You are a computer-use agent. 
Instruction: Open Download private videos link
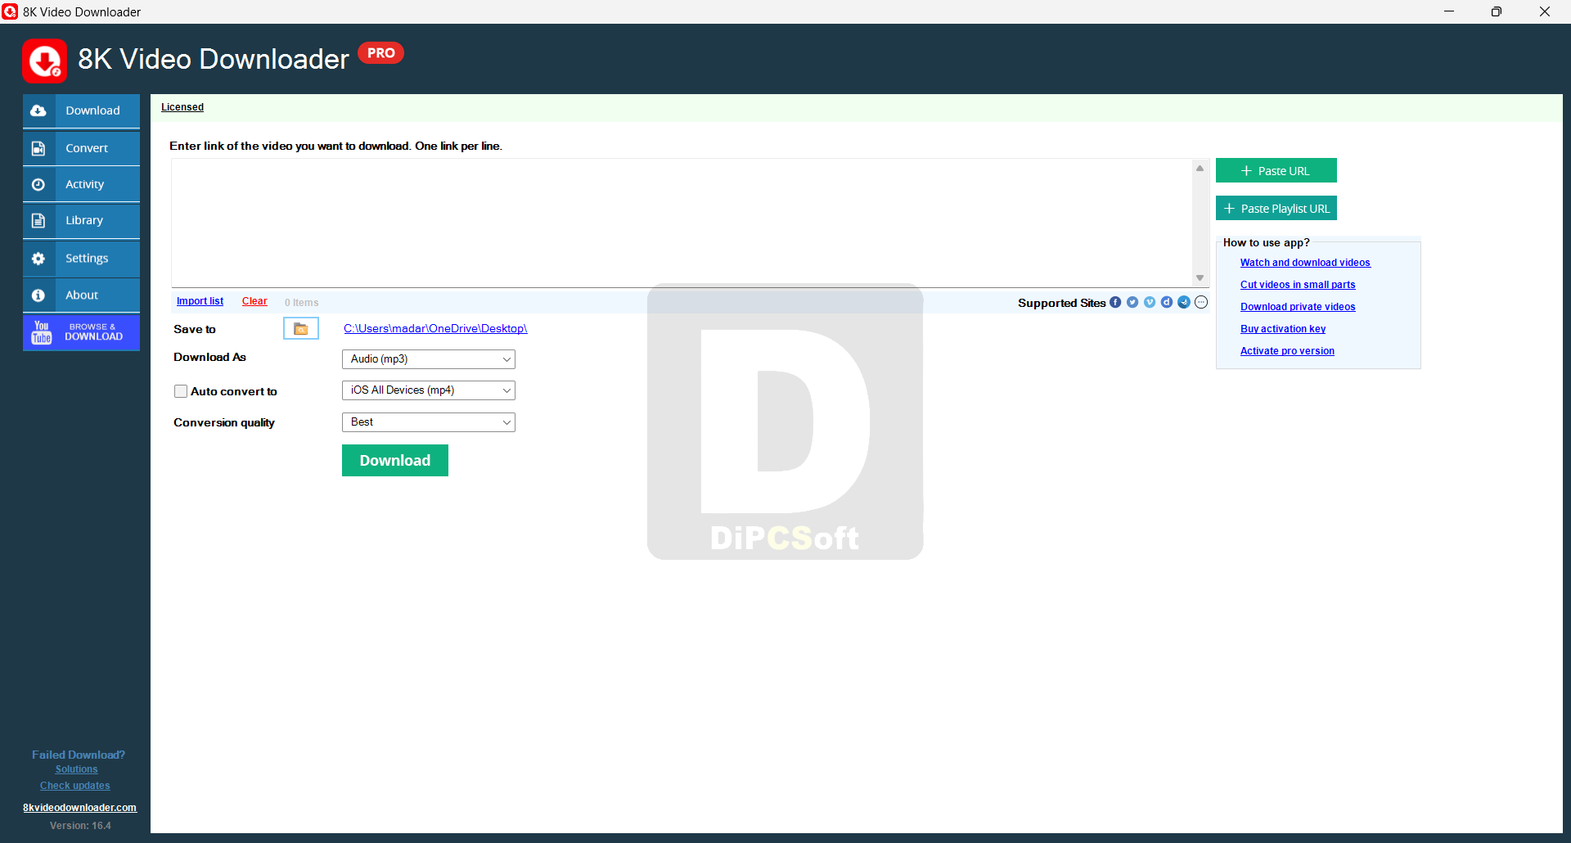(1298, 307)
